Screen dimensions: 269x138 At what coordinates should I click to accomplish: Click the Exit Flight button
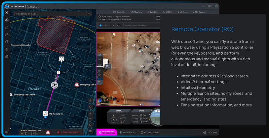[x=210, y=132]
